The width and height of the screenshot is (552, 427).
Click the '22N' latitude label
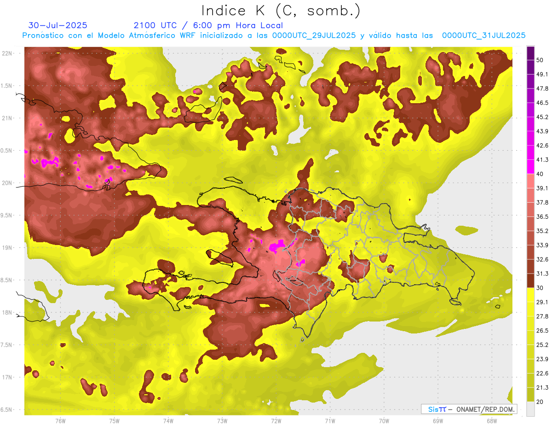7,53
